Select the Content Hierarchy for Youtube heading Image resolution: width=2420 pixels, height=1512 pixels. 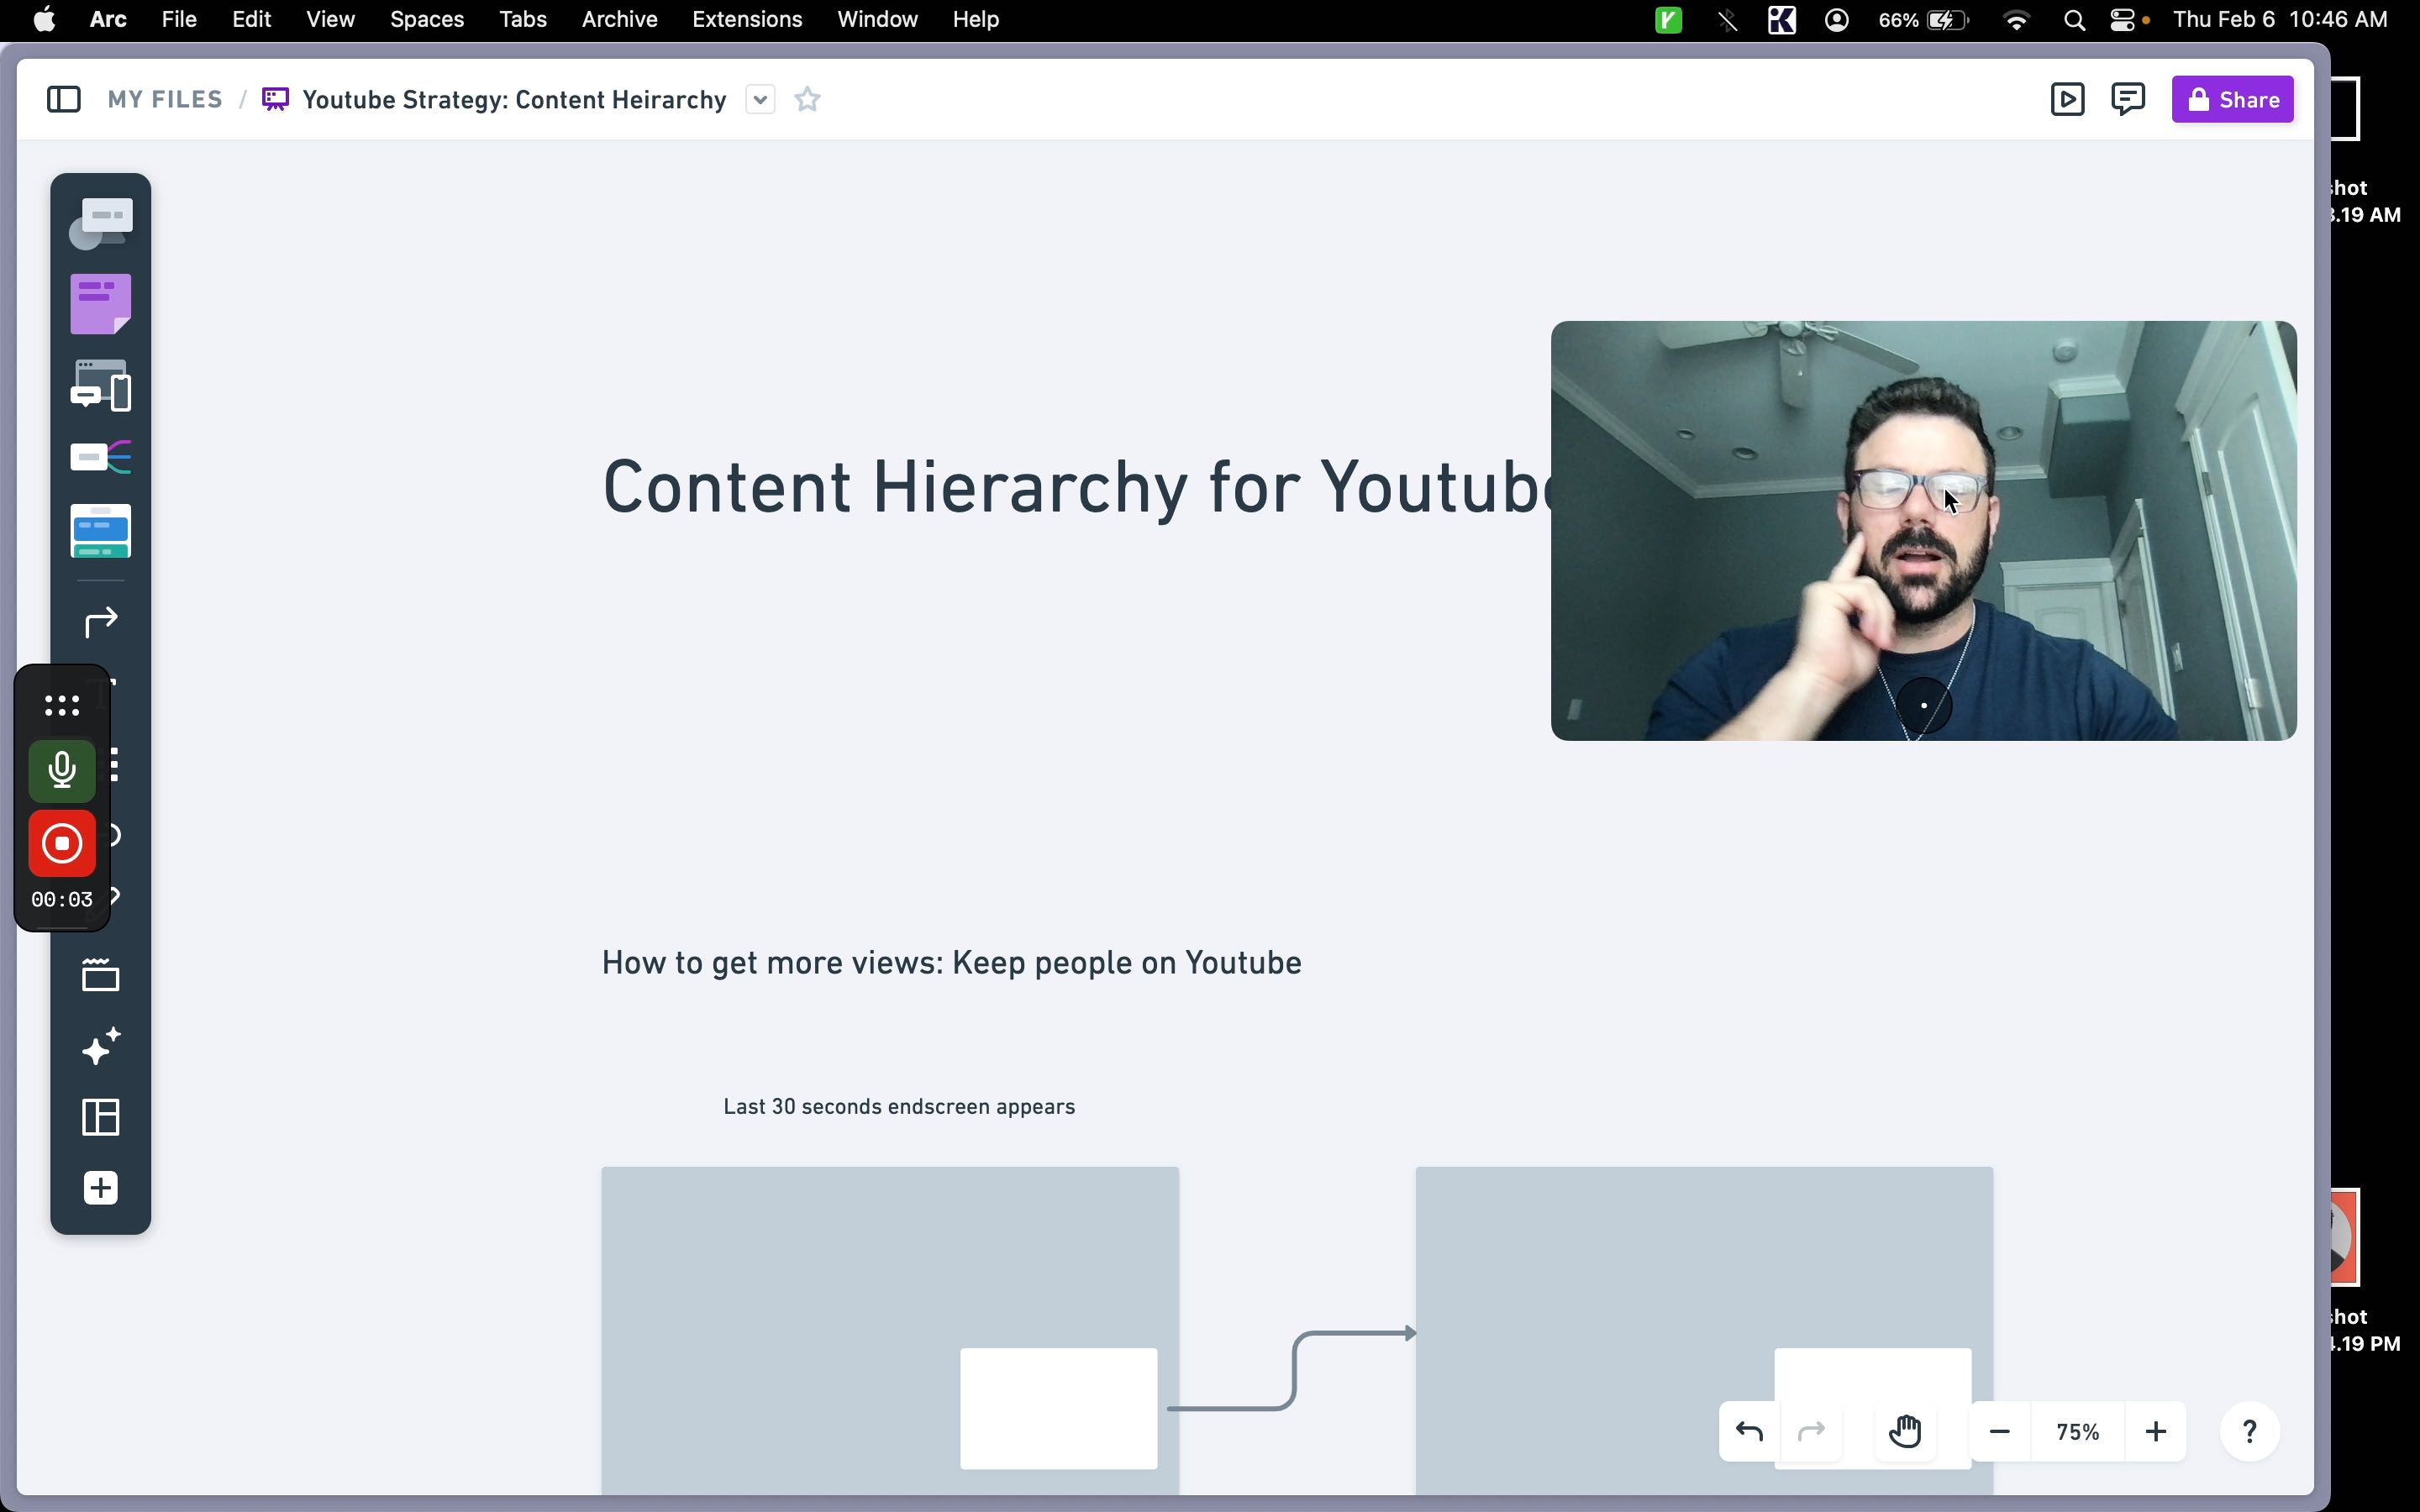click(1076, 487)
